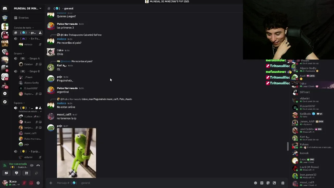Open server icon with 60 badge
Screen dimensions: 334x188
pos(5,77)
